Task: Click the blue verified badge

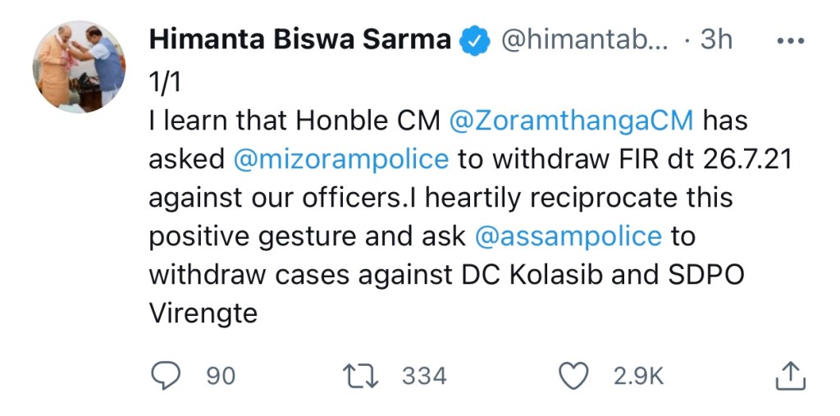Action: (x=474, y=39)
